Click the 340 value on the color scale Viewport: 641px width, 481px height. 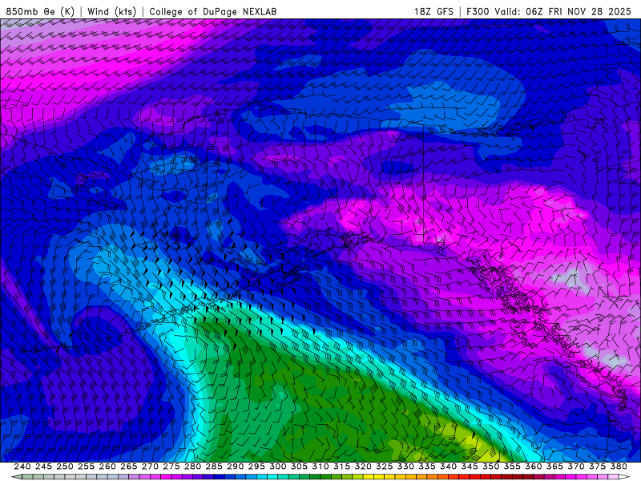pos(448,467)
